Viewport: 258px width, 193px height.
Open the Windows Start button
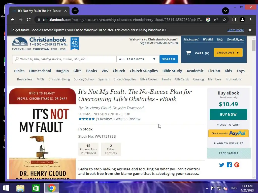pyautogui.click(x=6, y=188)
